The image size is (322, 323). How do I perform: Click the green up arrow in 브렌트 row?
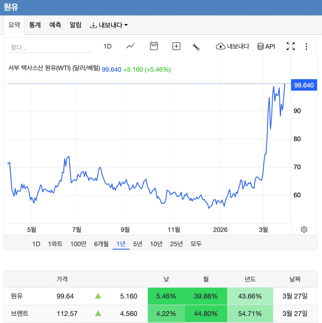[98, 313]
